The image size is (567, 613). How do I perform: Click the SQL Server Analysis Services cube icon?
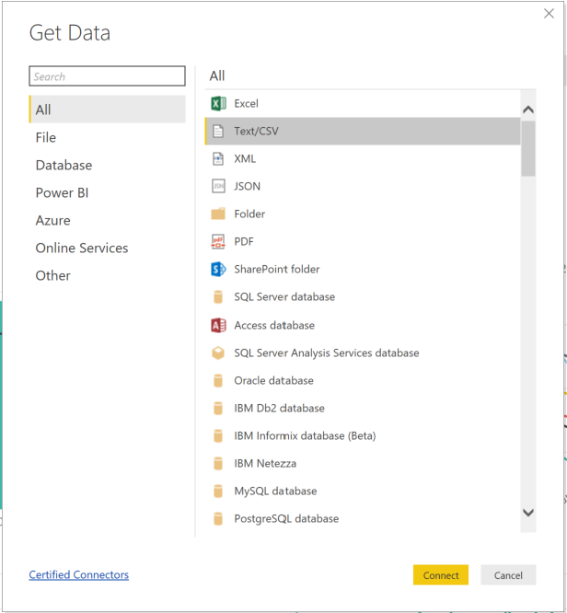pos(218,353)
